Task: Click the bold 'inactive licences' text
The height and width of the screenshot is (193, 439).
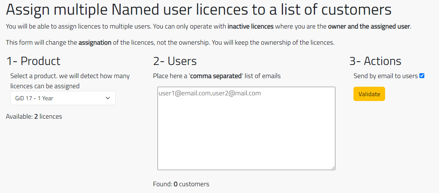Action: pos(251,27)
